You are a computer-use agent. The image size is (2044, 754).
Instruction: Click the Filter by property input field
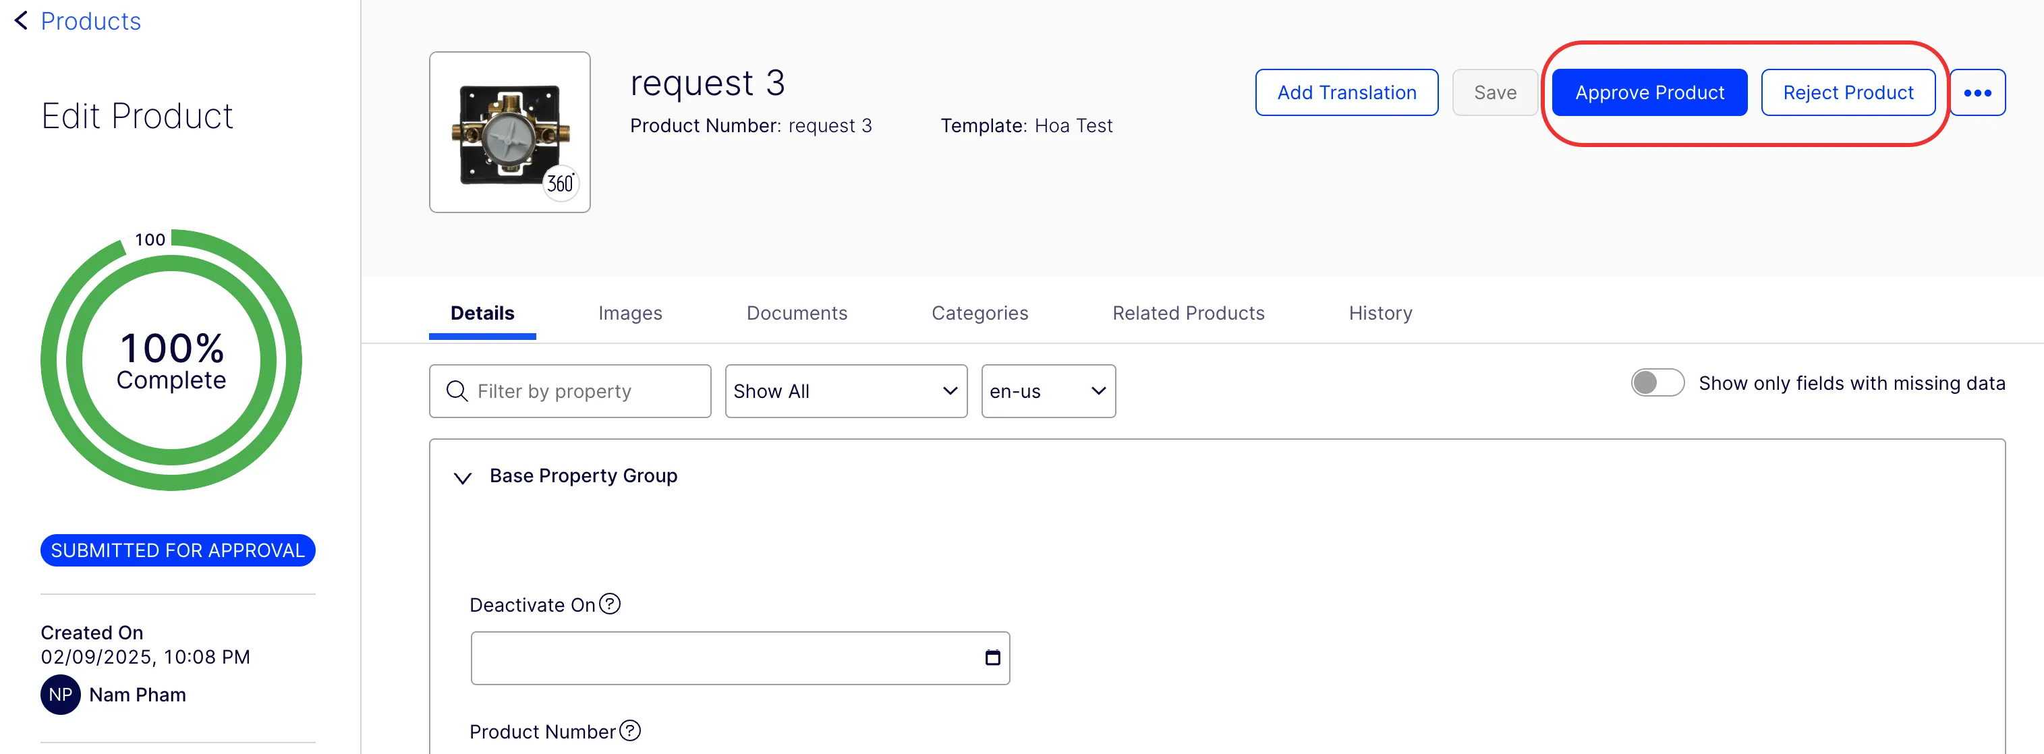pos(570,391)
